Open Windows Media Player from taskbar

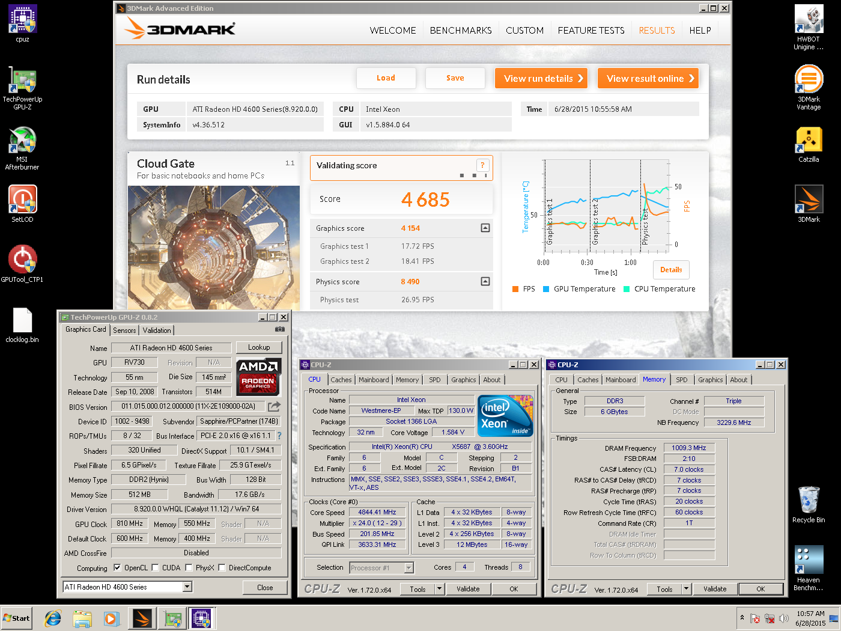(x=112, y=618)
